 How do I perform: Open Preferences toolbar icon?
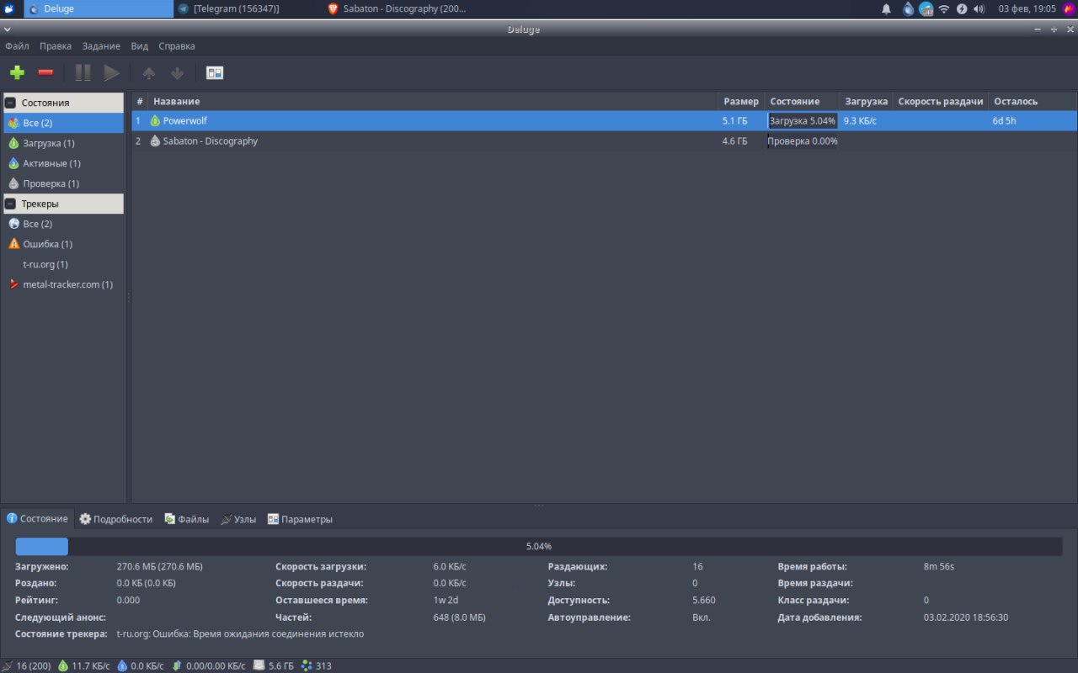(215, 73)
